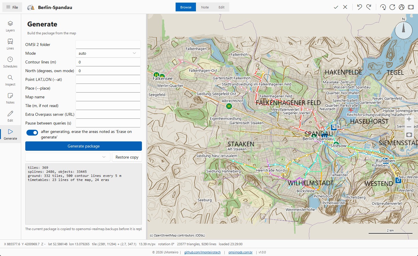This screenshot has width=418, height=256.
Task: Click the North degrees input field
Action: (x=108, y=71)
